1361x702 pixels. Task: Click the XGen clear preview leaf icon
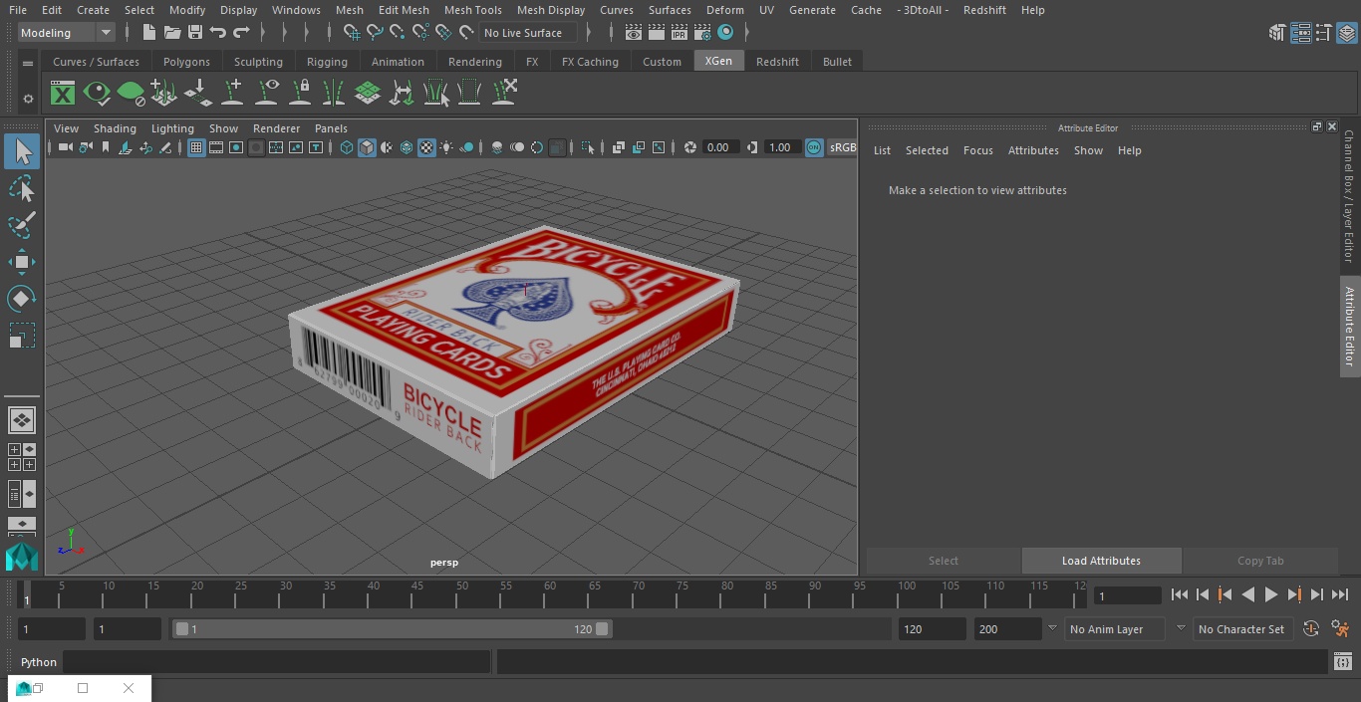coord(131,94)
